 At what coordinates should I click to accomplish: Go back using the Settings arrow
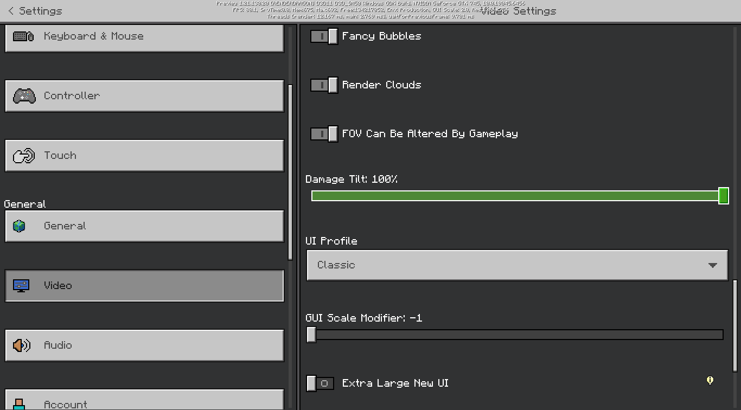click(x=11, y=11)
